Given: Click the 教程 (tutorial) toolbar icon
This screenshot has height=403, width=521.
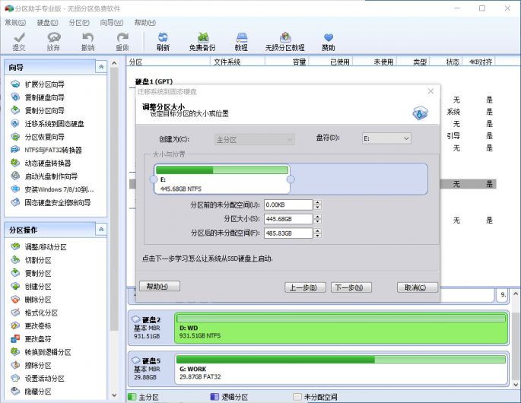Looking at the screenshot, I should (x=241, y=40).
